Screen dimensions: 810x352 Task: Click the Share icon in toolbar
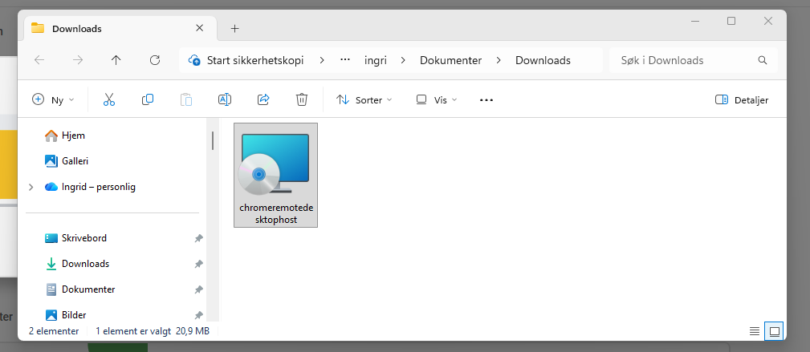click(263, 99)
